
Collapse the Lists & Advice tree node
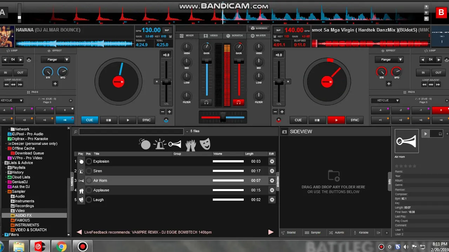pos(4,163)
